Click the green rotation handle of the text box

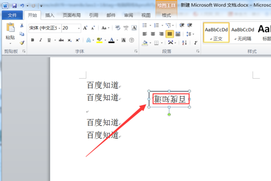pyautogui.click(x=169, y=114)
